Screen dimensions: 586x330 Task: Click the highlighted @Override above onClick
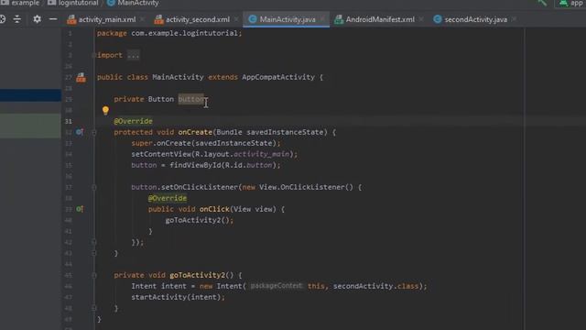[168, 198]
